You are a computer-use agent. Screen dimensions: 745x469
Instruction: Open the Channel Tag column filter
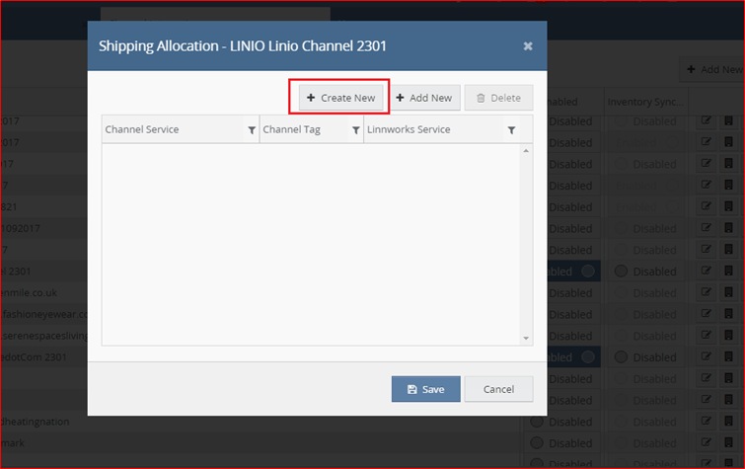coord(355,130)
